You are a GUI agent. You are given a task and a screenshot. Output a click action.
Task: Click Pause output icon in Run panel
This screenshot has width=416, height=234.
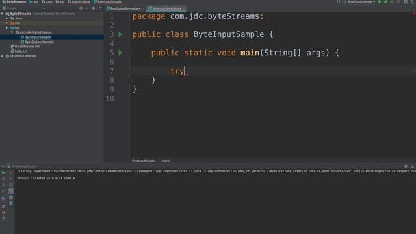[x=3, y=185]
